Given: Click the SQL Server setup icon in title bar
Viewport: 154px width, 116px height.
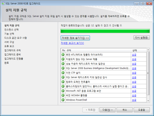Looking at the screenshot, I should coord(3,4).
